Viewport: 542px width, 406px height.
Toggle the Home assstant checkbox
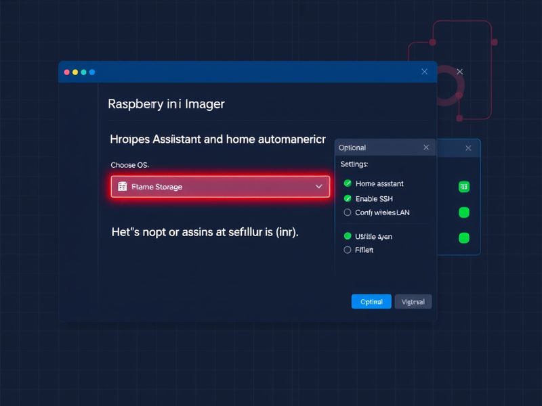(x=348, y=183)
